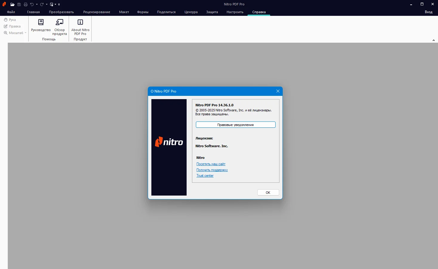The height and width of the screenshot is (269, 438).
Task: Click the Open folder icon in quick access toolbar
Action: [12, 4]
